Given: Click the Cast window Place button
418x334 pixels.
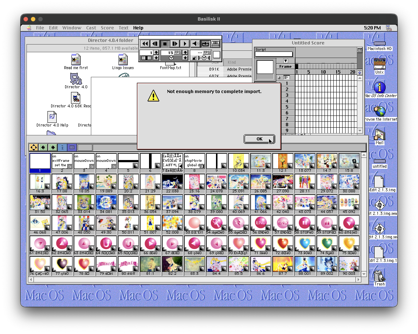Looking at the screenshot, I should point(33,148).
